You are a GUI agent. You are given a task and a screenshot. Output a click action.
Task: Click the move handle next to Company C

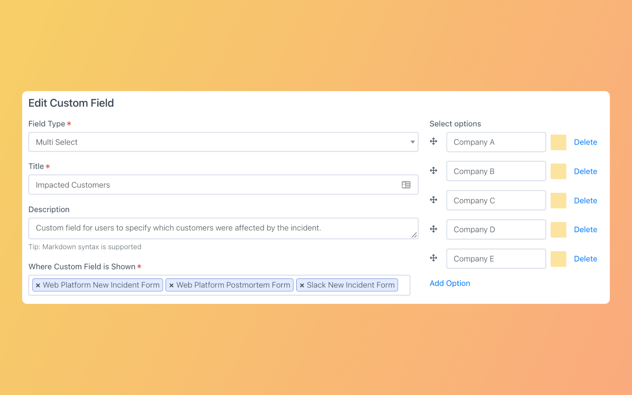click(x=434, y=200)
